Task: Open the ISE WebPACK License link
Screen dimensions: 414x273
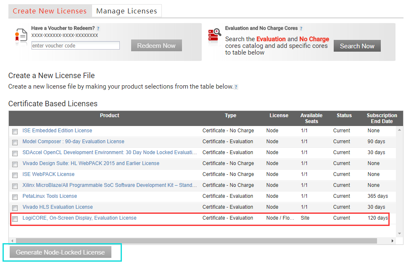Action: (x=48, y=174)
